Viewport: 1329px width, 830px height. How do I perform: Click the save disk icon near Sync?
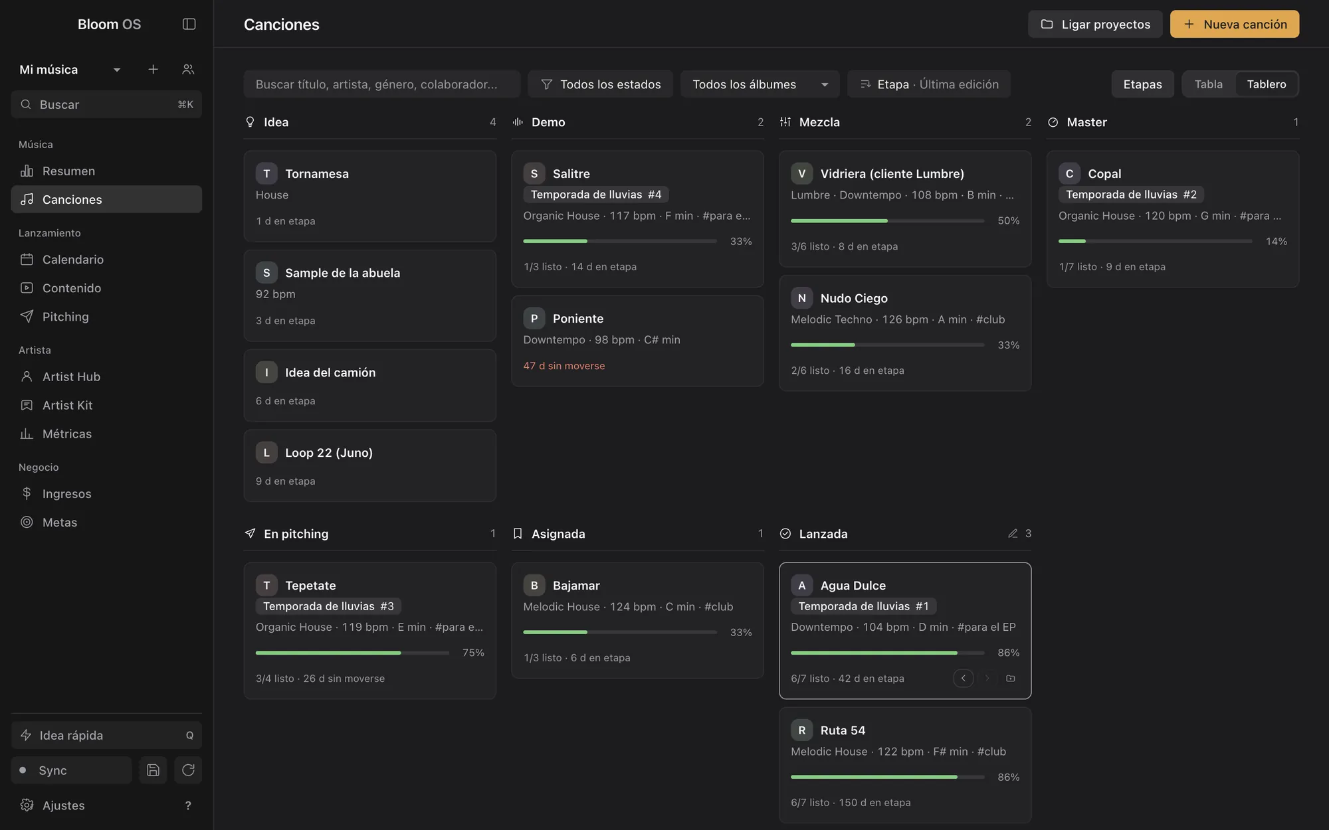coord(153,770)
